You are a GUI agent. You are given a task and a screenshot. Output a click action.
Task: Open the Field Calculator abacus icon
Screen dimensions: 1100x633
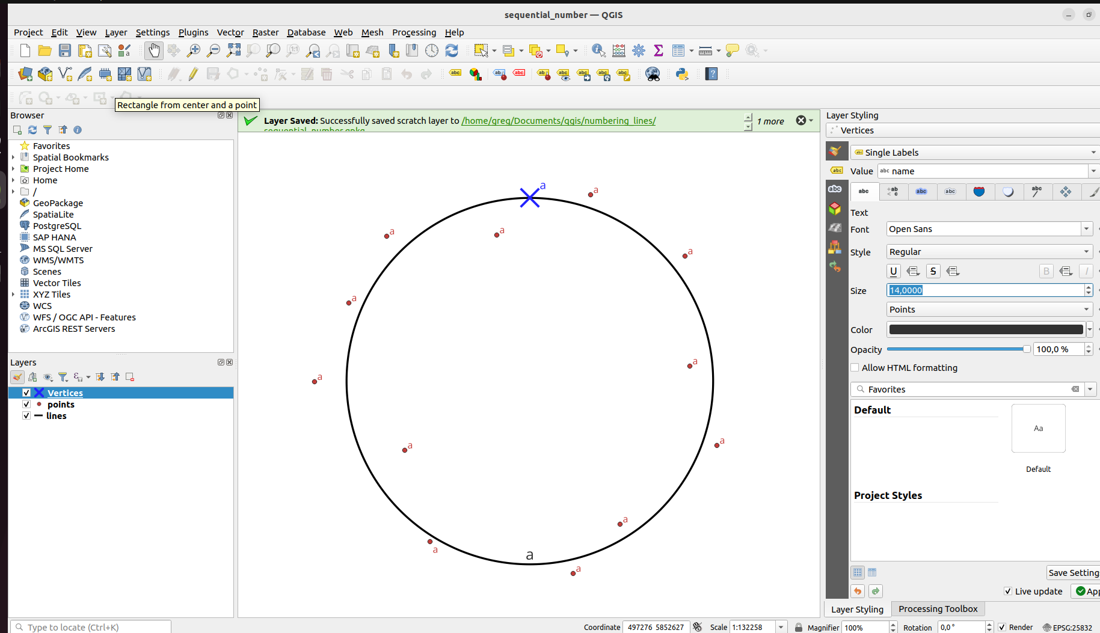pyautogui.click(x=619, y=50)
